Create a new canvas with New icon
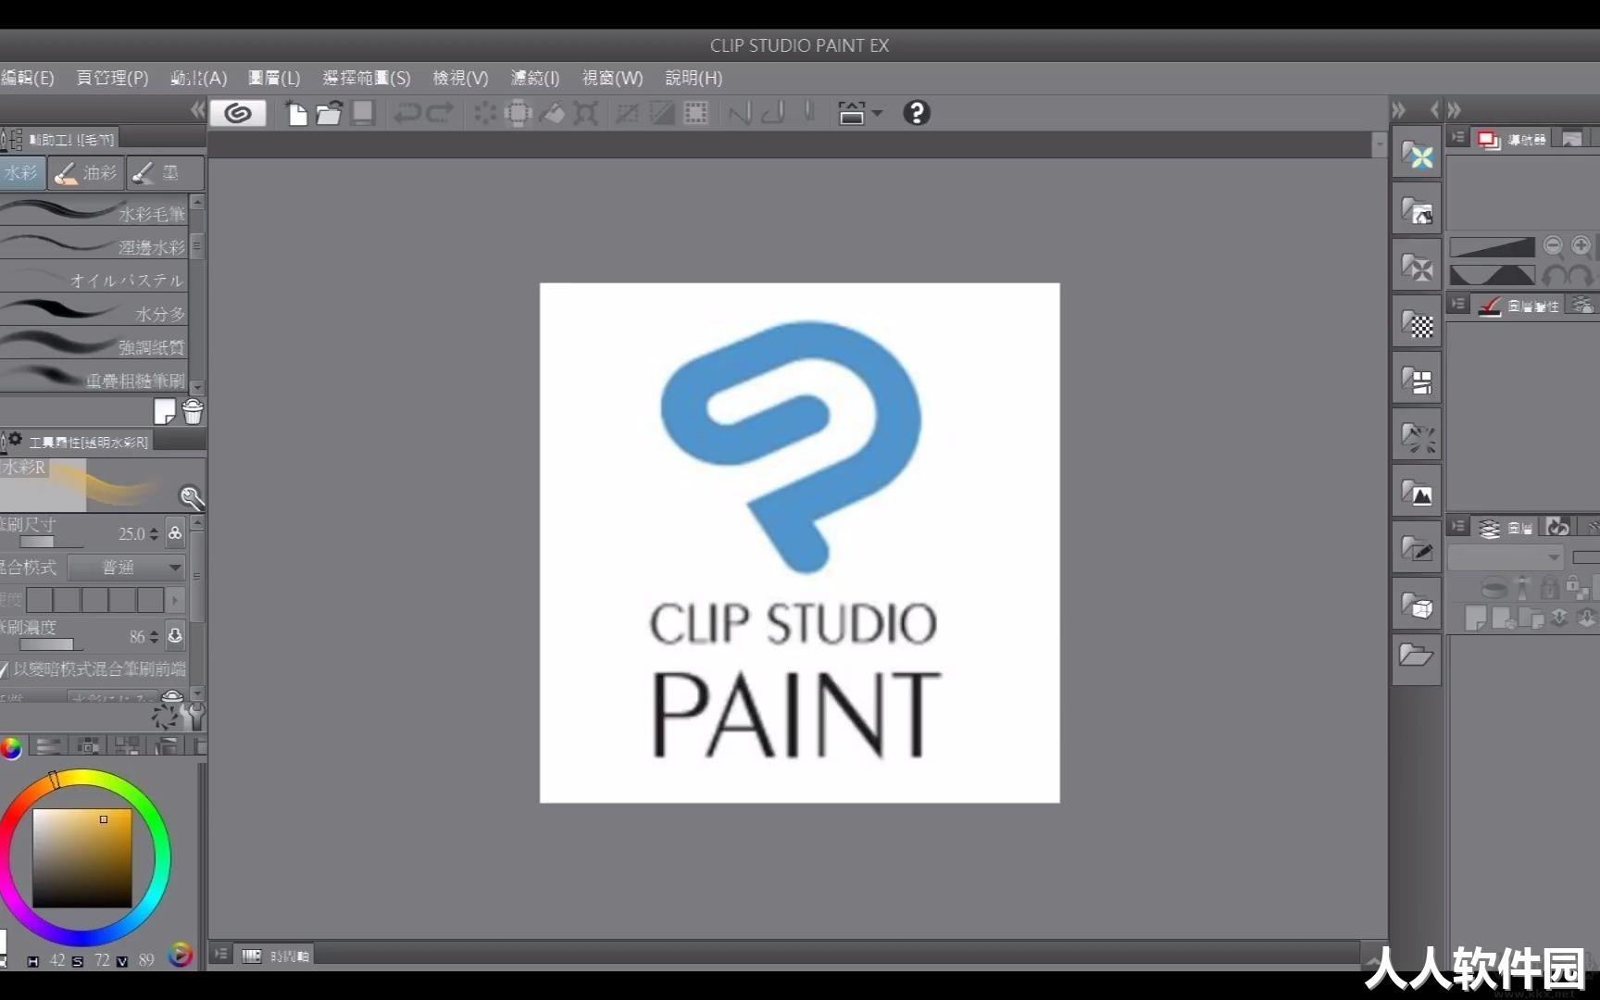 point(296,113)
